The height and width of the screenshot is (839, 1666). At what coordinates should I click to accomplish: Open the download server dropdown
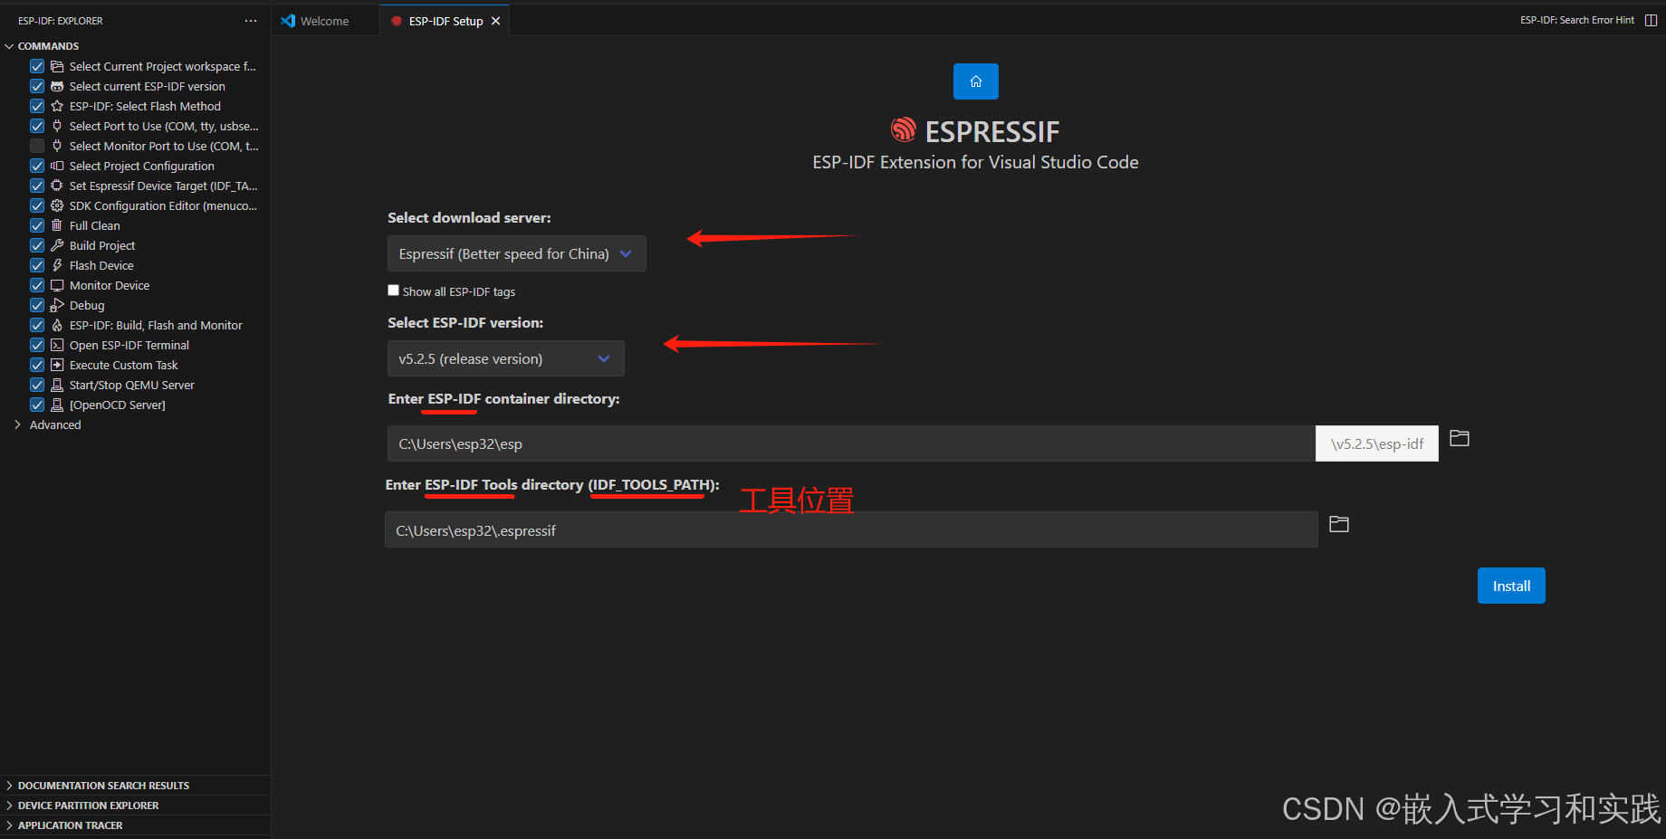(516, 253)
